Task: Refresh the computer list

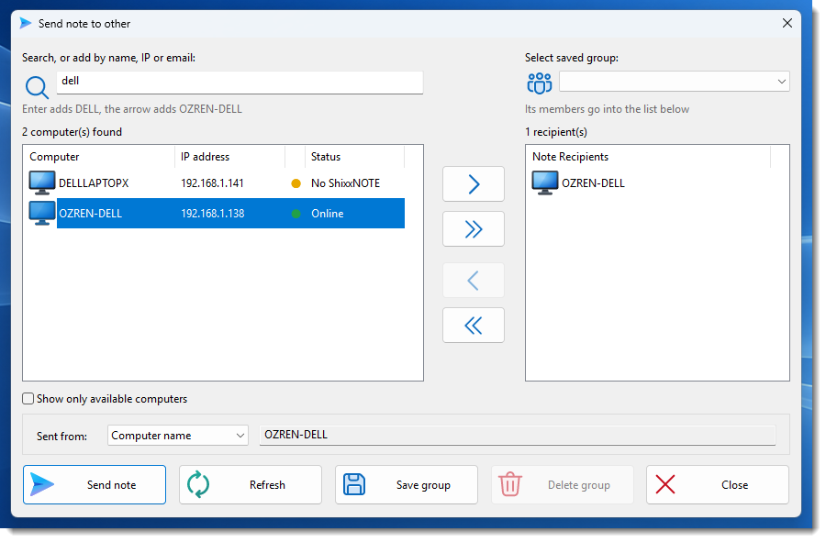Action: (251, 484)
